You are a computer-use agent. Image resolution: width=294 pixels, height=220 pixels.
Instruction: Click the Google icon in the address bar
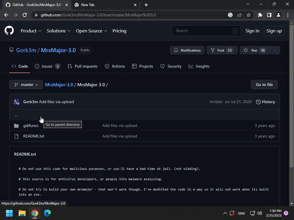230,15
